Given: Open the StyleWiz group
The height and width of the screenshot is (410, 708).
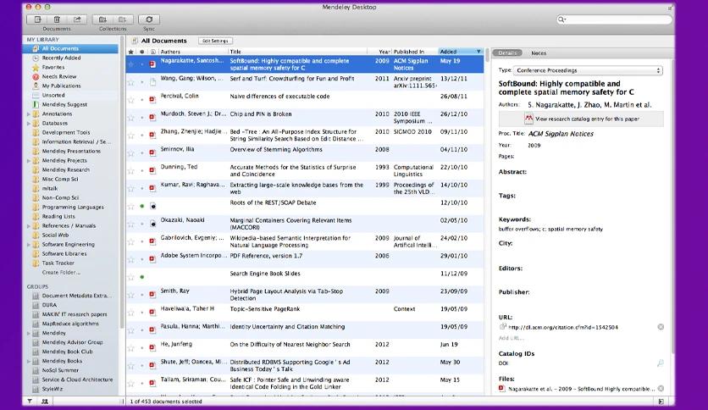Looking at the screenshot, I should click(x=53, y=389).
